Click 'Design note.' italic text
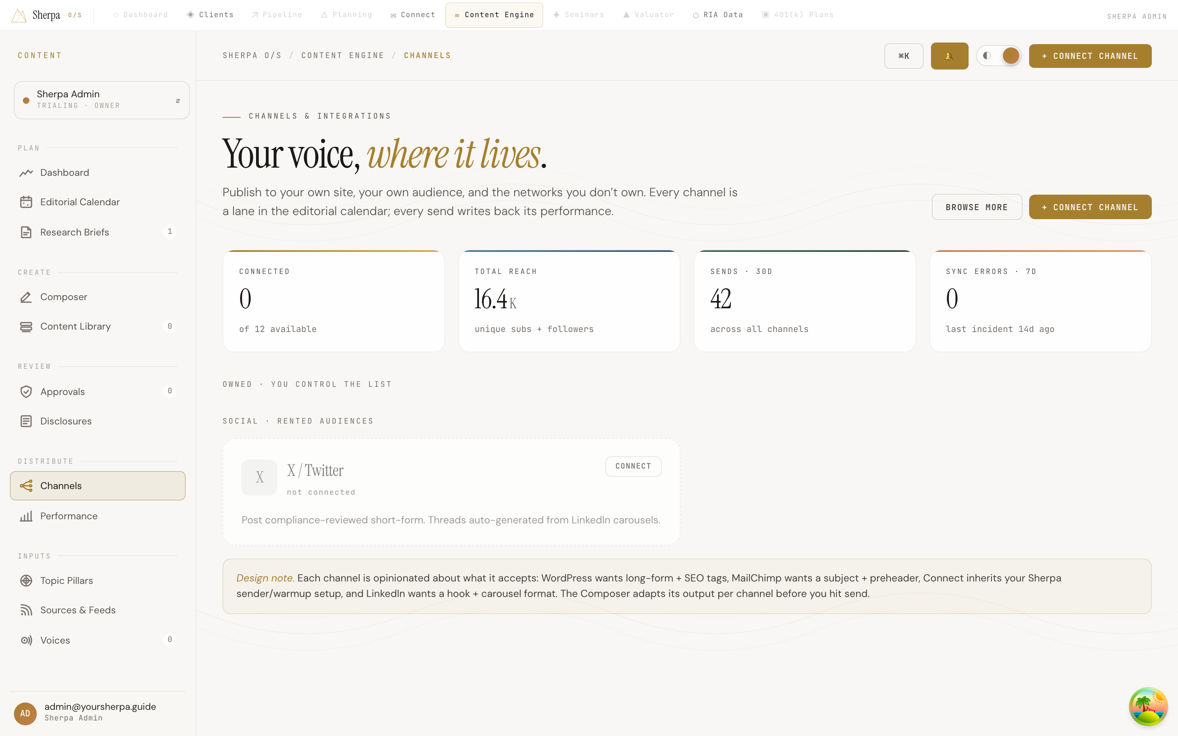The image size is (1178, 736). pos(265,578)
